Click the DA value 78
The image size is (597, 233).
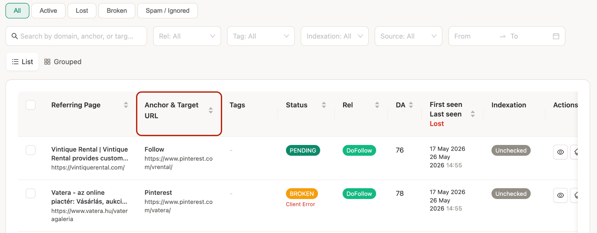[x=400, y=193]
